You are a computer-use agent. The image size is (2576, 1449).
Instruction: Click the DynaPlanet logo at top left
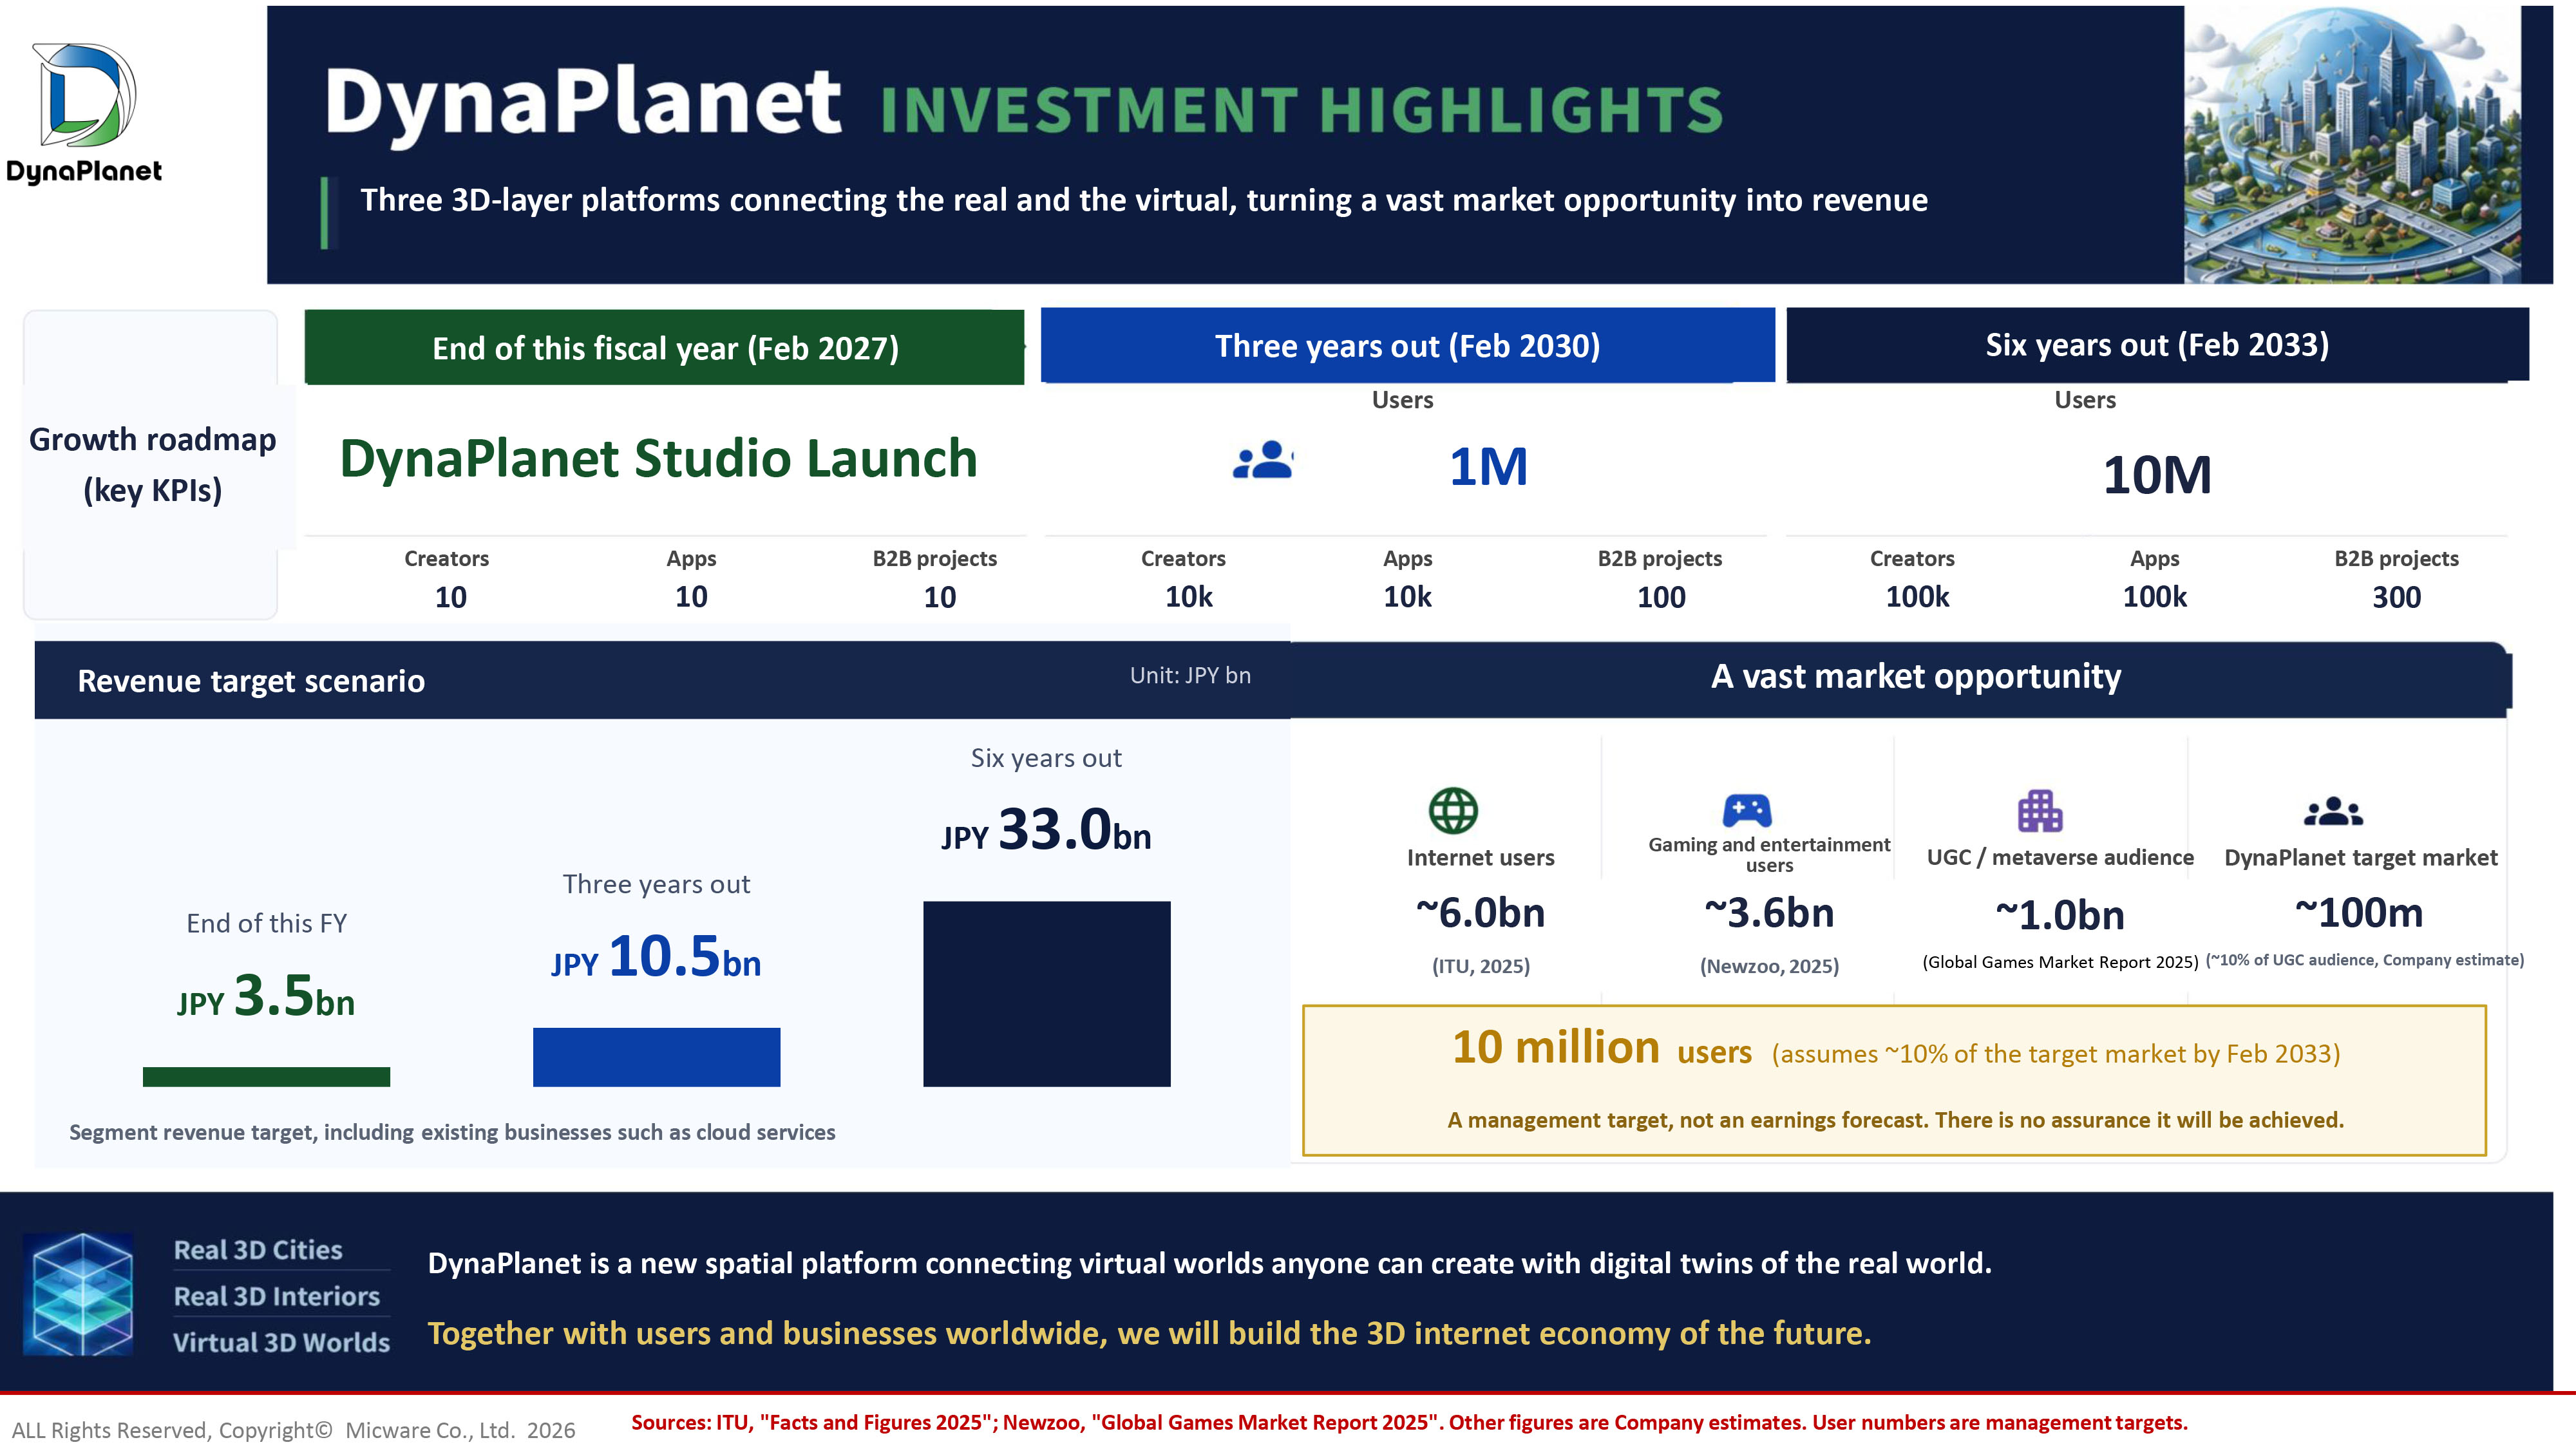[85, 113]
